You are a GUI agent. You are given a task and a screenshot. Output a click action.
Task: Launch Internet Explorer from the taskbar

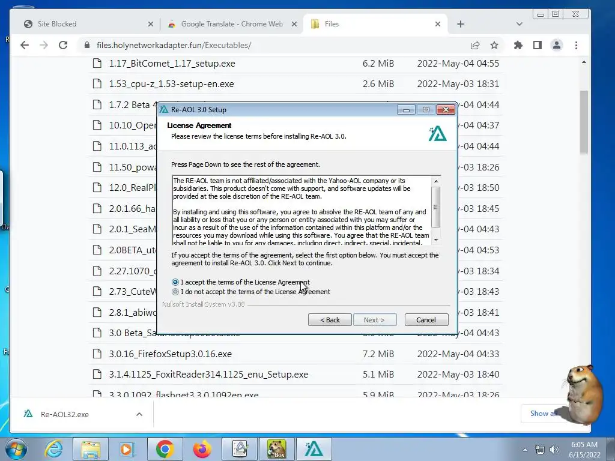pos(53,449)
